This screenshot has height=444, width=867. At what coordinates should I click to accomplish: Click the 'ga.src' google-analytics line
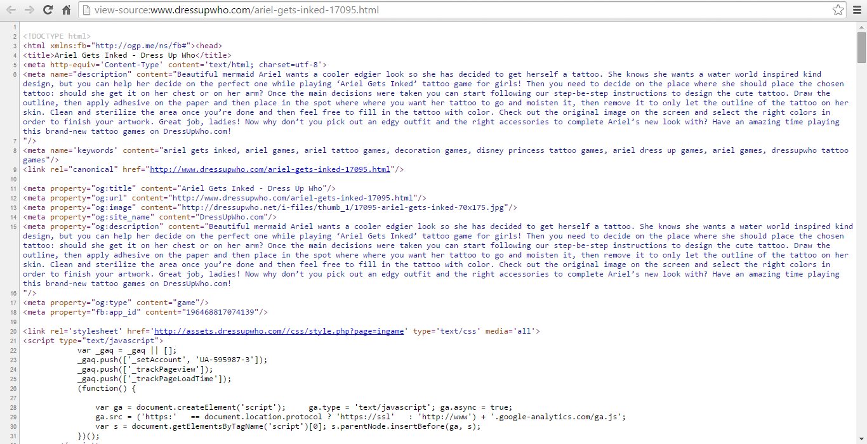click(x=361, y=417)
